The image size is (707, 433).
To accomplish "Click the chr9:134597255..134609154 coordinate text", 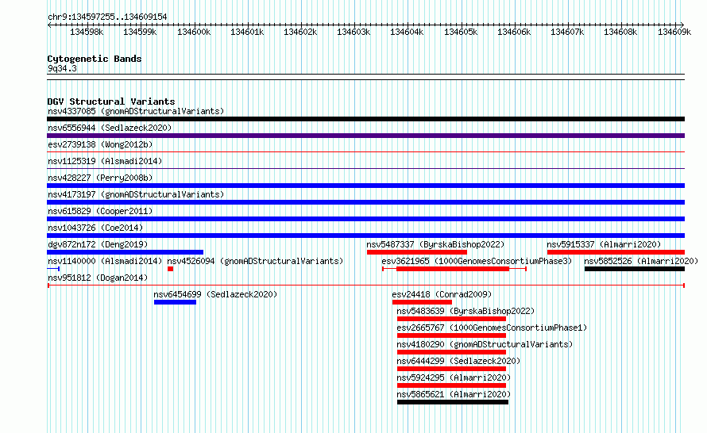I will (x=107, y=17).
